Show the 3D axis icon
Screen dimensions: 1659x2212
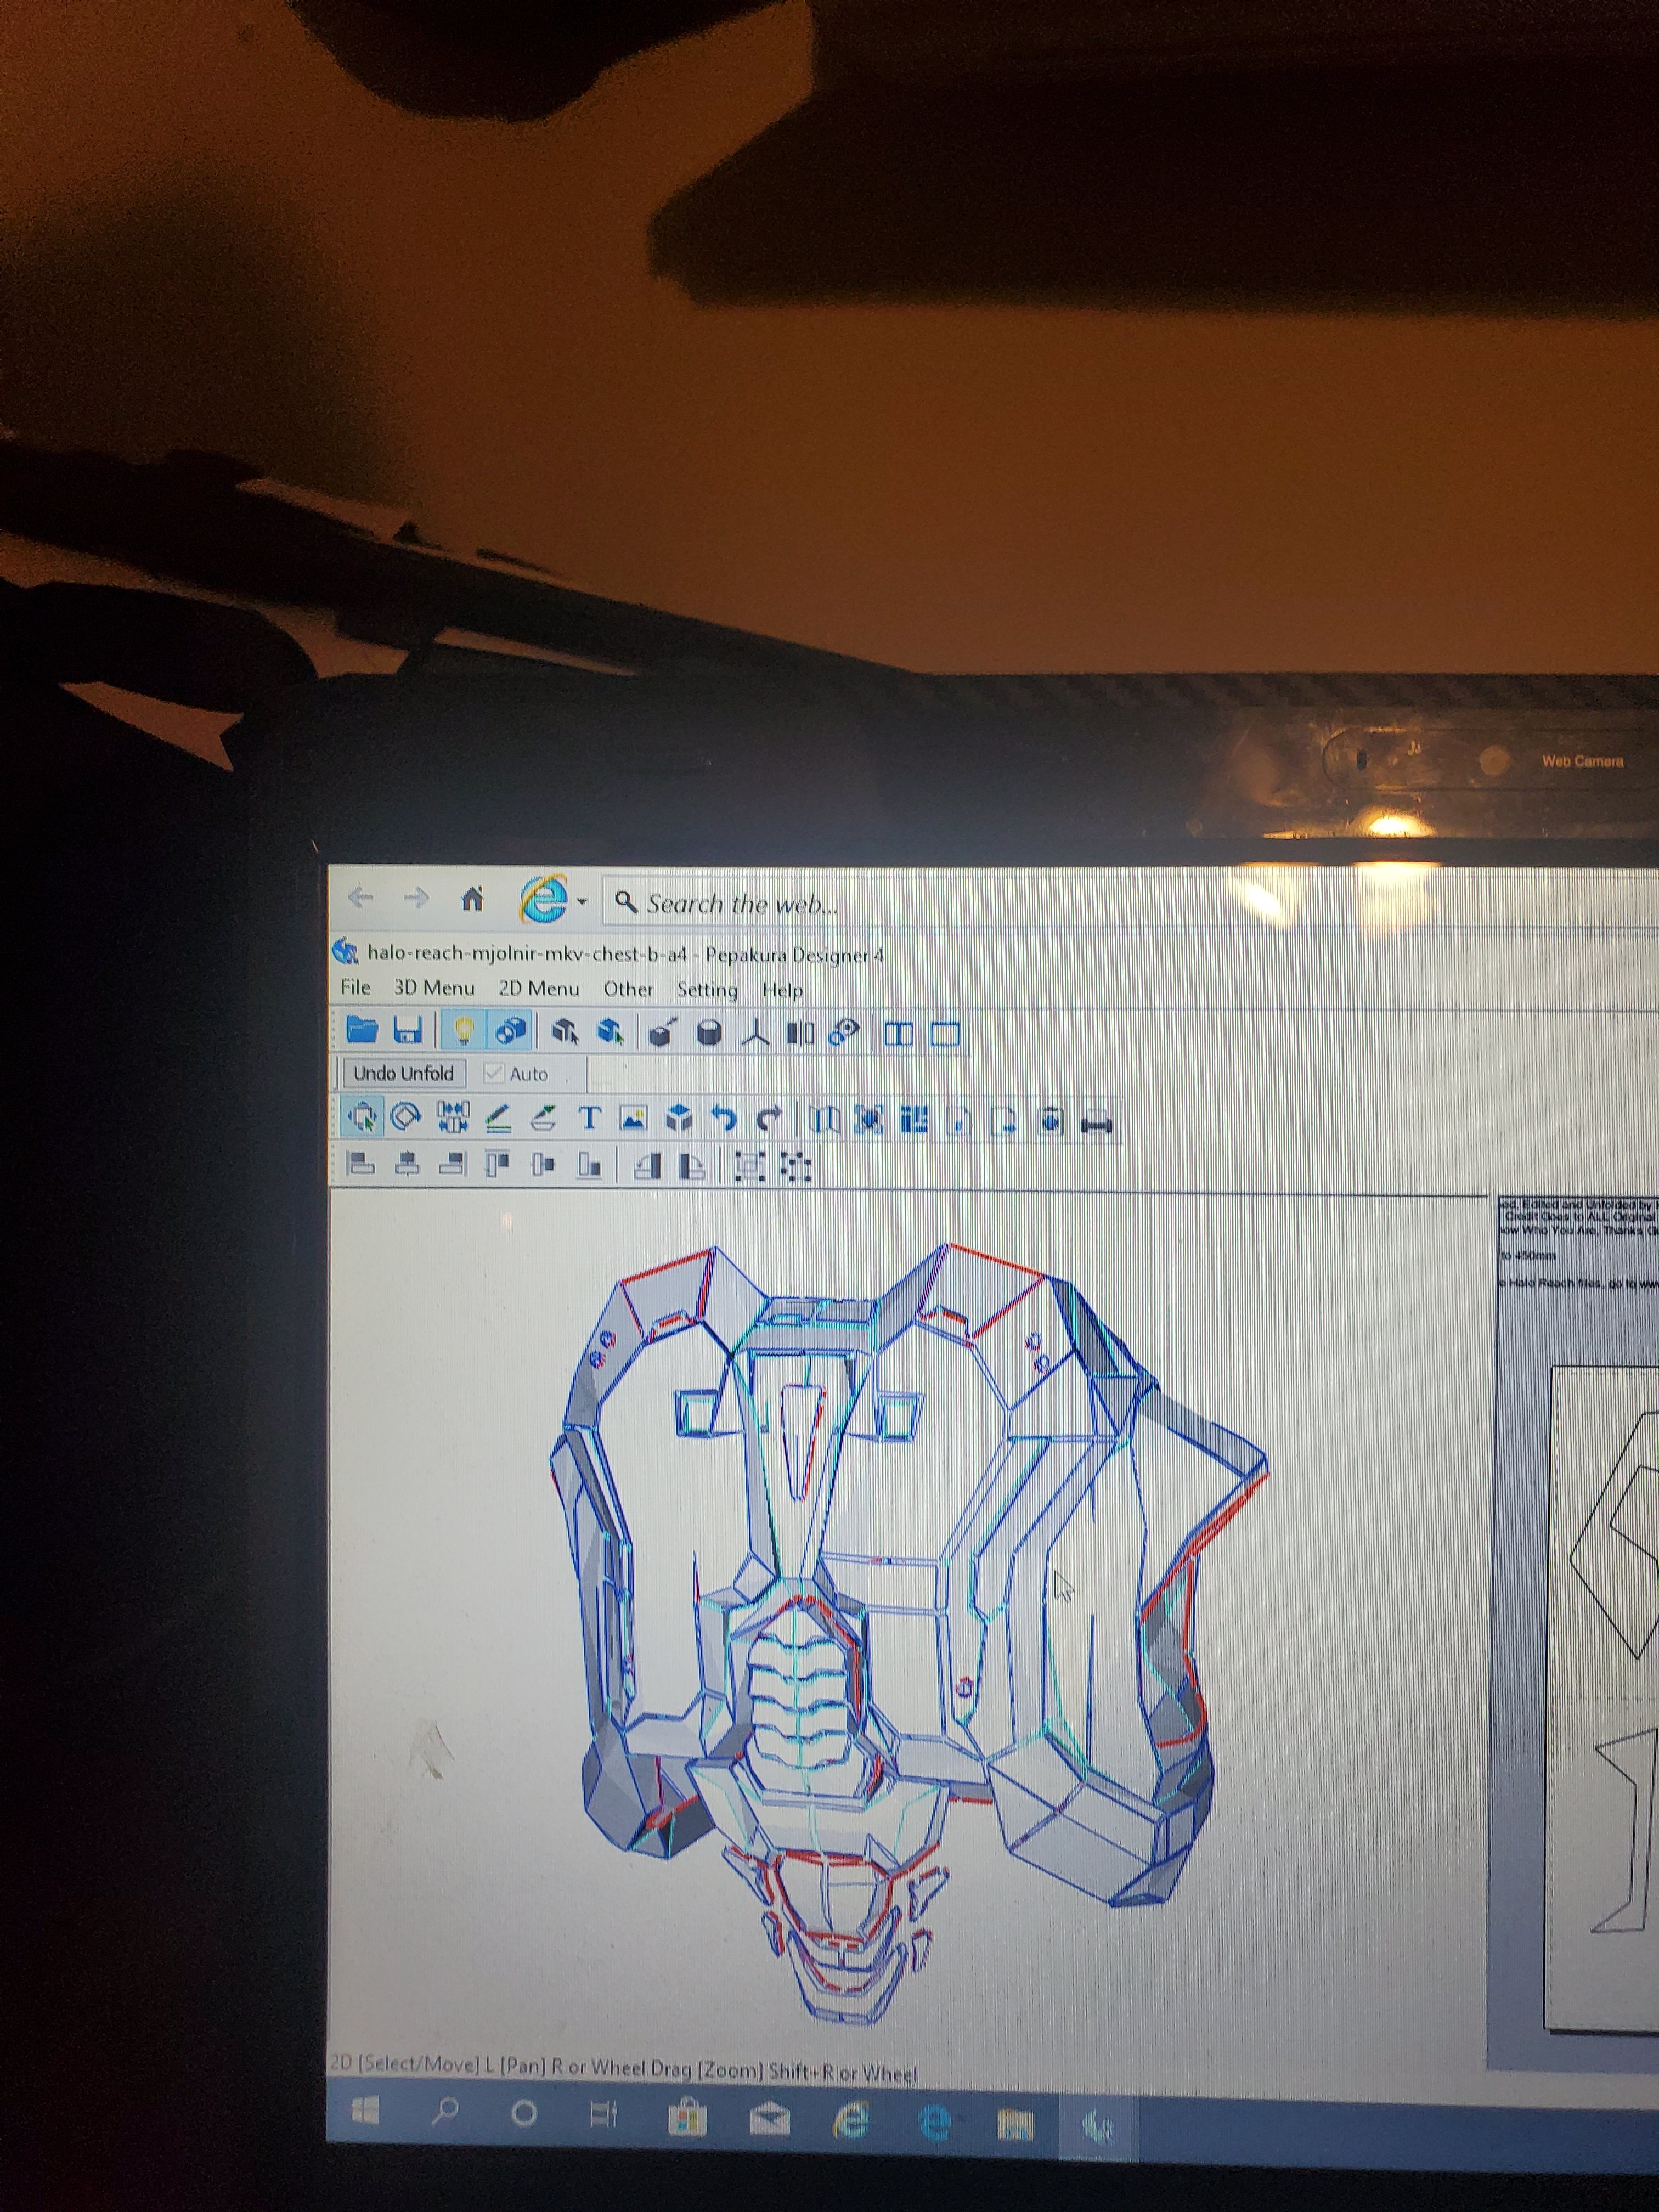(x=756, y=1033)
